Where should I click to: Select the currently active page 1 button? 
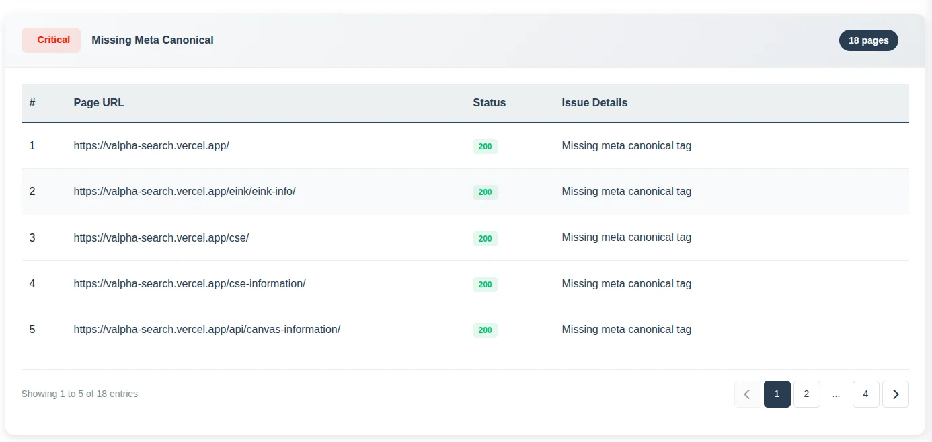[777, 394]
